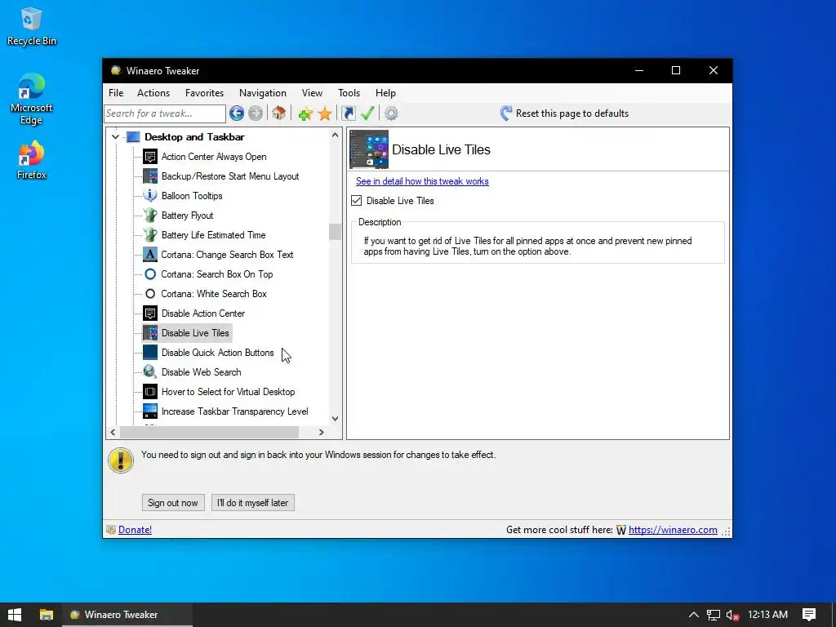Click I'll do it myself later button
Image resolution: width=836 pixels, height=627 pixels.
tap(253, 503)
